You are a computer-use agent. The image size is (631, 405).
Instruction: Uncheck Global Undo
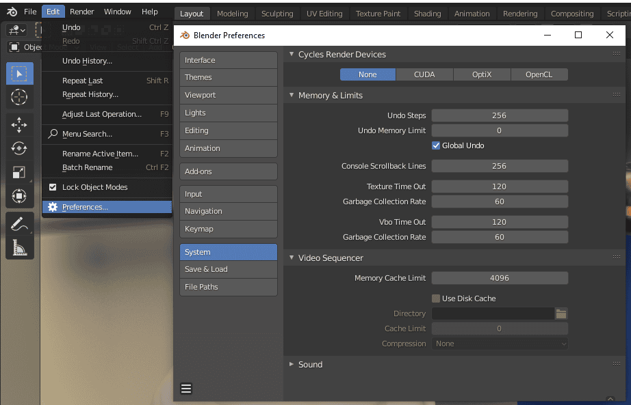[x=436, y=145]
